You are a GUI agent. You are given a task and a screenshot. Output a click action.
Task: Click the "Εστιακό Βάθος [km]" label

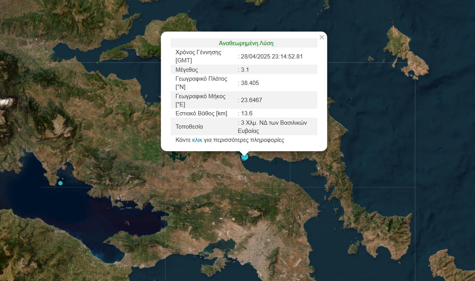point(201,113)
